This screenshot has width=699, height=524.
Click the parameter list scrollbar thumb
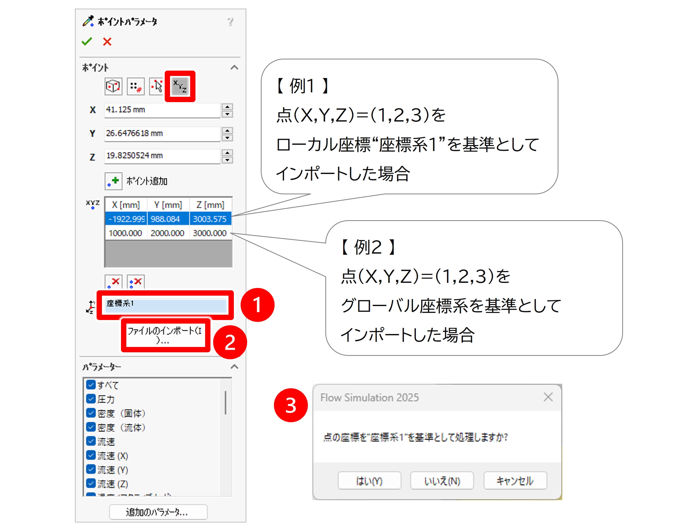click(225, 402)
